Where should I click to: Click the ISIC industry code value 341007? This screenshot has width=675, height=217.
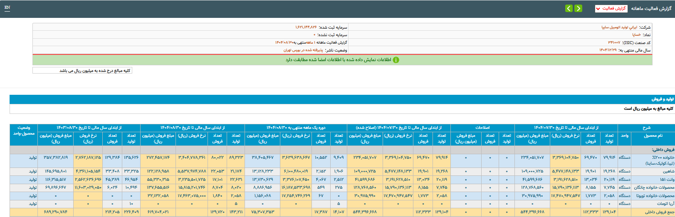(x=614, y=42)
